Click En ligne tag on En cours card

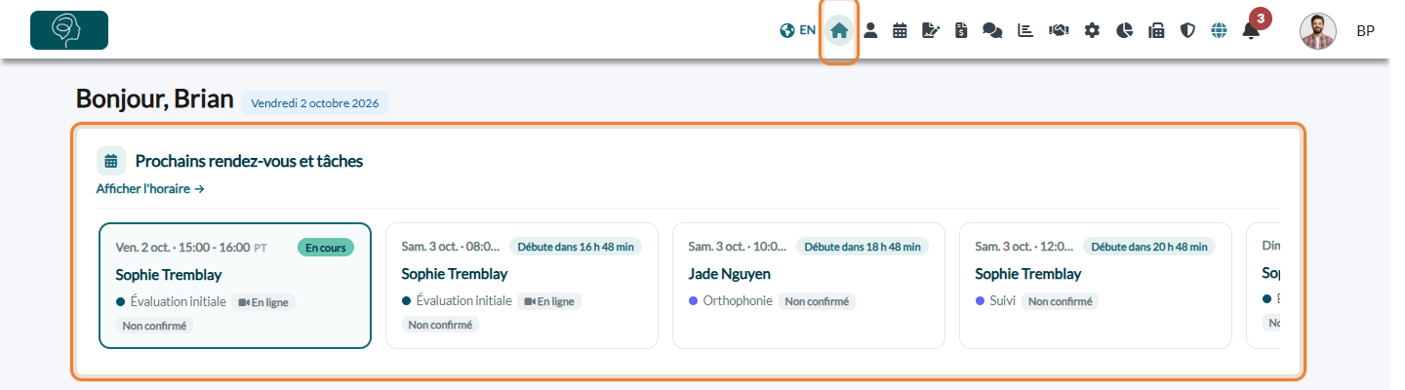tap(263, 302)
